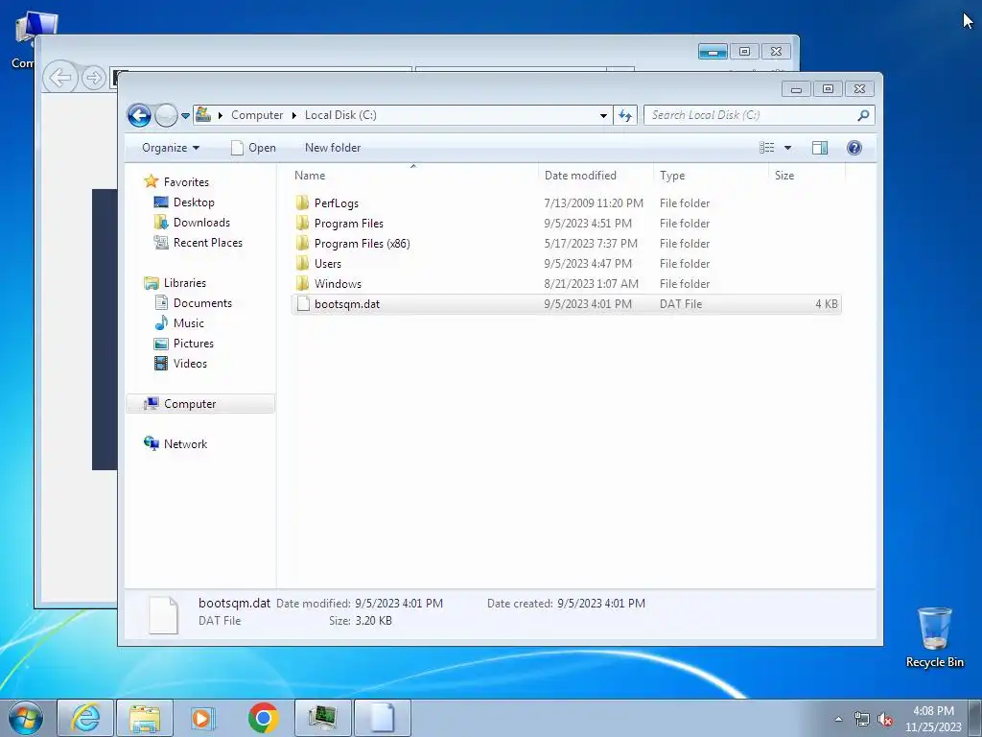
Task: Click Back arrow in the background window
Action: (x=60, y=78)
